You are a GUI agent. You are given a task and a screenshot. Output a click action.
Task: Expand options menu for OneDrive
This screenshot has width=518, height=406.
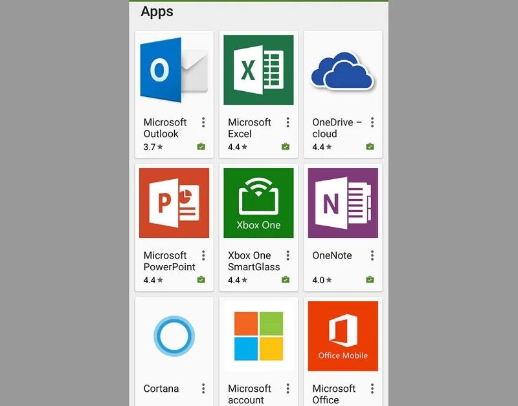point(372,122)
